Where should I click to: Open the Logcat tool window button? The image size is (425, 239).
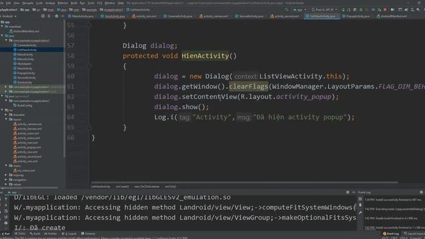pyautogui.click(x=70, y=234)
